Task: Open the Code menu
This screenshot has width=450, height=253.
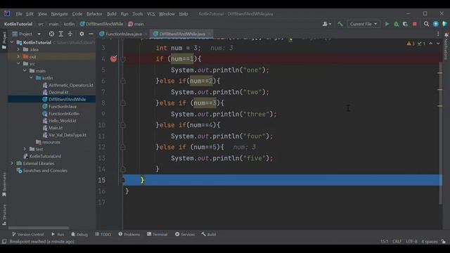Action: [77, 14]
